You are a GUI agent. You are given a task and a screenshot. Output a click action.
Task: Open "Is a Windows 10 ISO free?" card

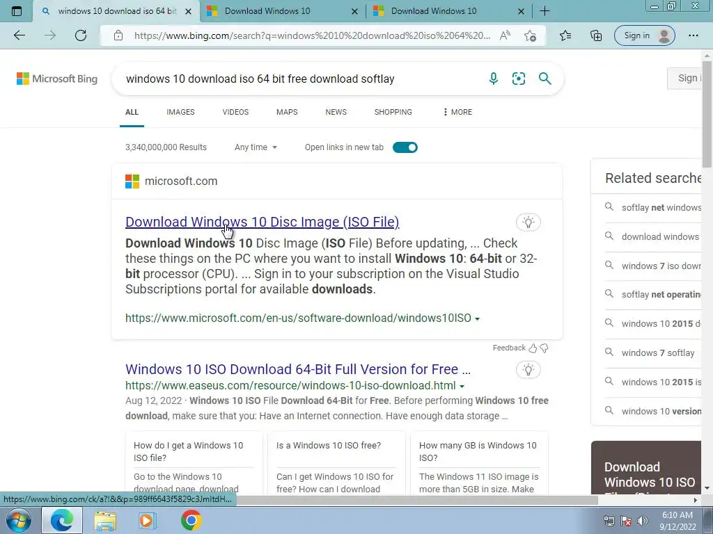click(x=336, y=463)
